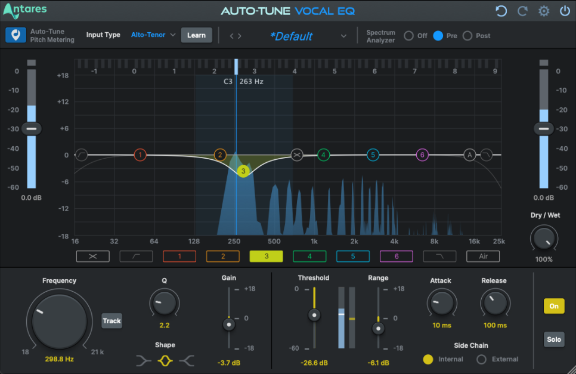Choose the low shelf shape icon
The image size is (576, 374).
pos(143,361)
